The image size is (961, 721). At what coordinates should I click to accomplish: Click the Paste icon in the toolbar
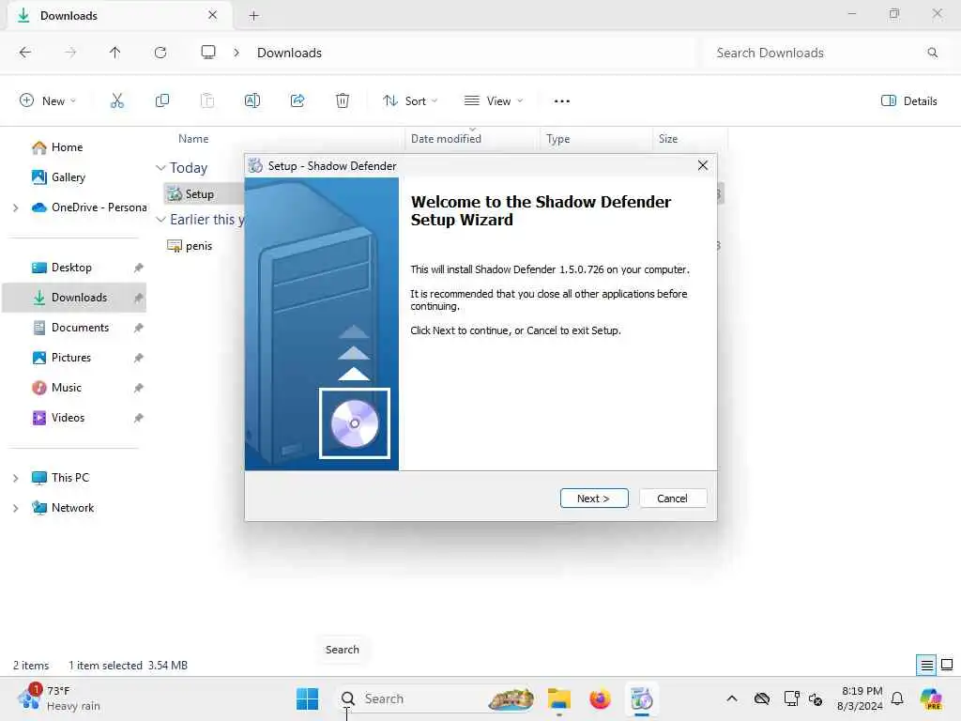click(207, 101)
